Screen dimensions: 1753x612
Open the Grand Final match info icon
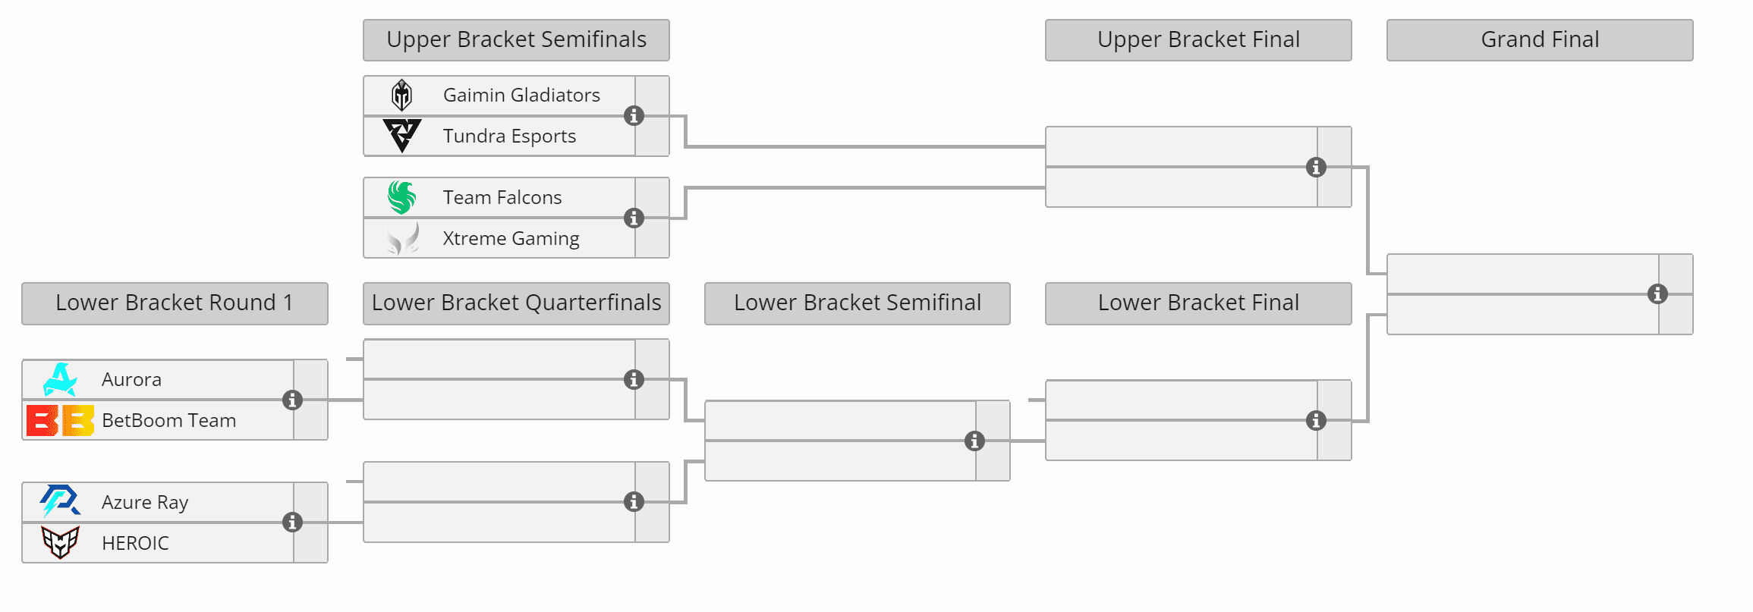coord(1657,294)
